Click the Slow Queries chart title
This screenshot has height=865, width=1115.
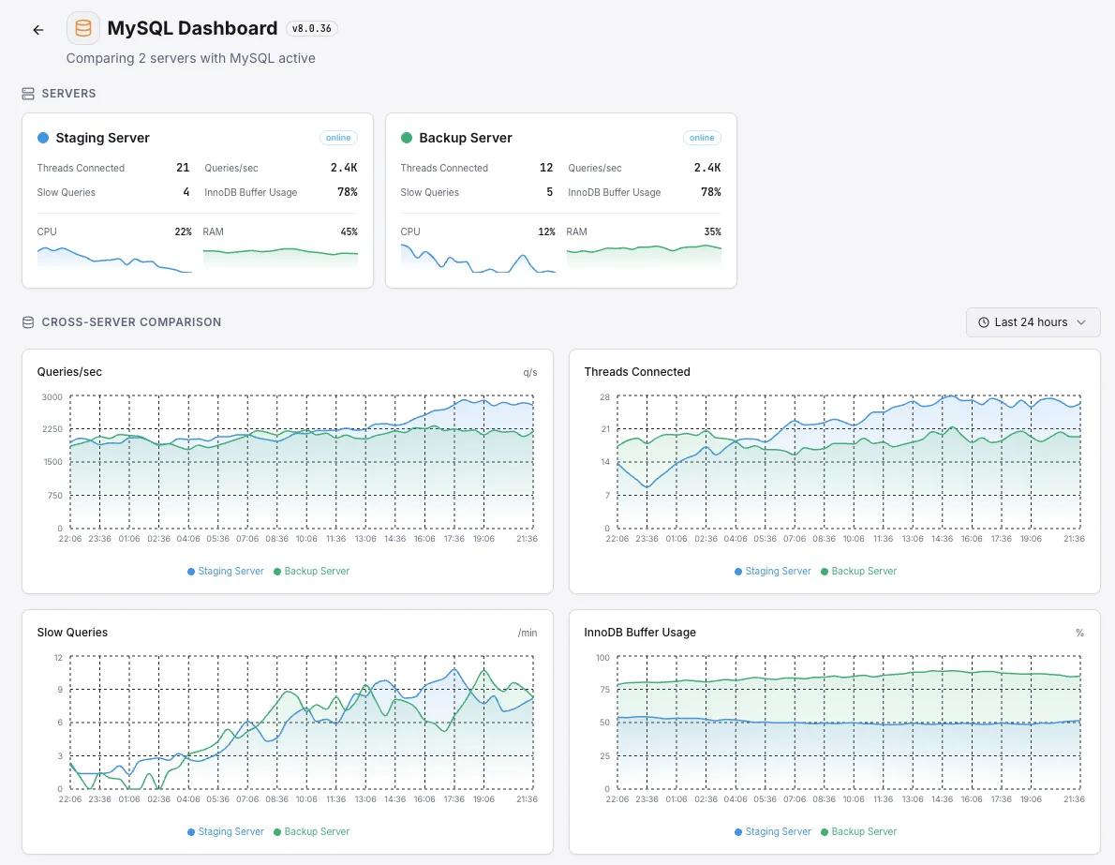[72, 633]
